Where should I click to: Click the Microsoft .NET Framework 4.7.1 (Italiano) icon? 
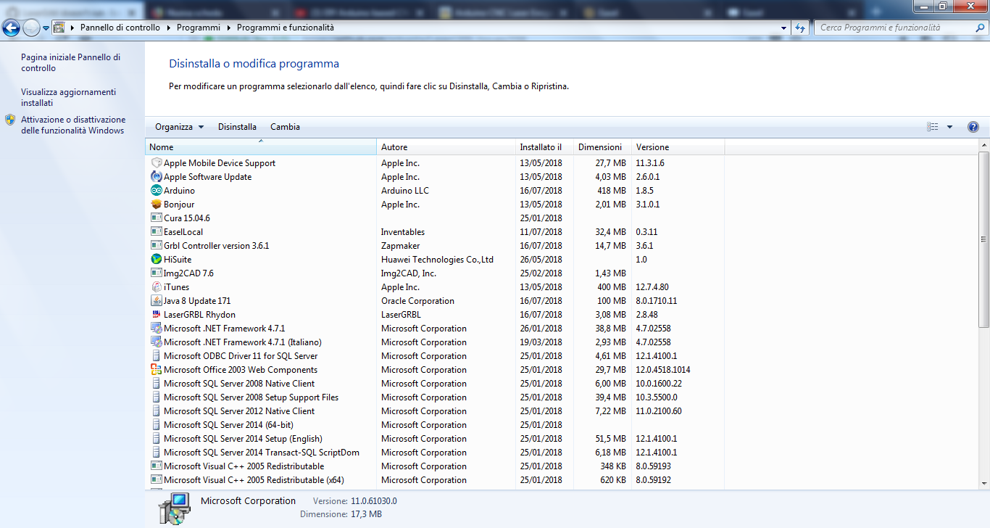[x=156, y=342]
